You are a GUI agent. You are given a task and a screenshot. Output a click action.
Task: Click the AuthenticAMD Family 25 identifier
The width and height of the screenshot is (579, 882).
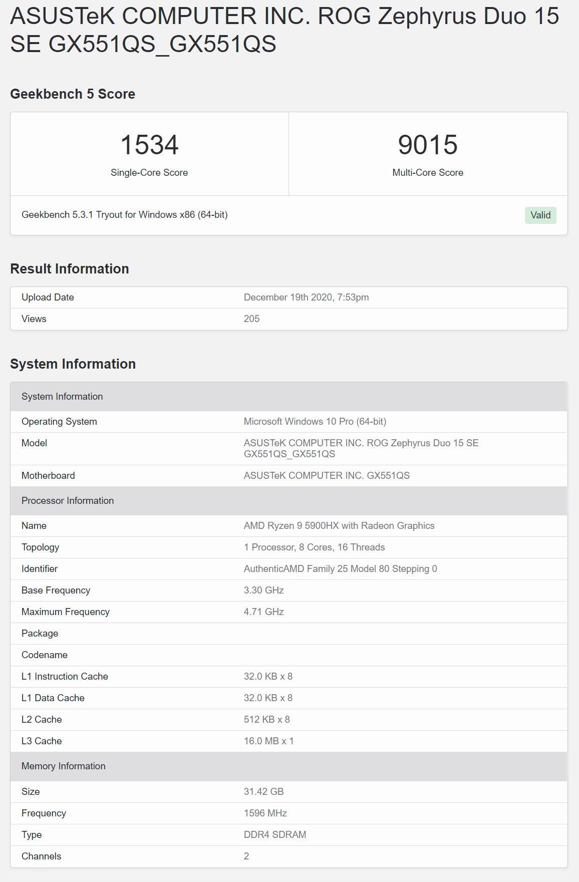coord(340,569)
